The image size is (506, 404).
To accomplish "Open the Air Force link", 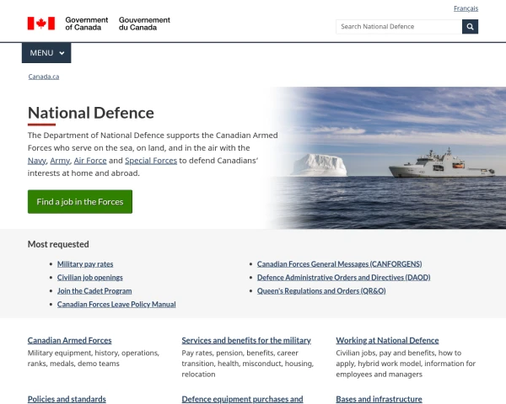I will click(90, 161).
